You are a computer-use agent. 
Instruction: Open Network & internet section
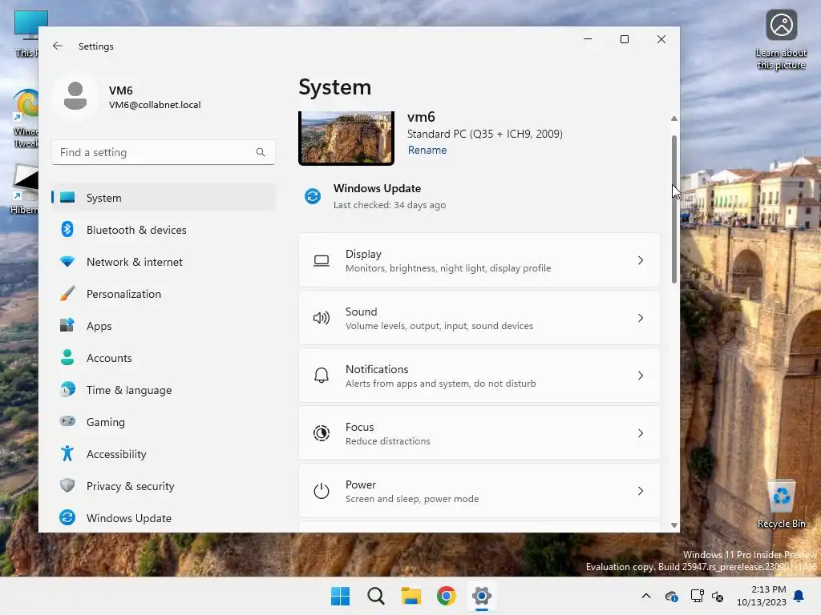pyautogui.click(x=164, y=262)
